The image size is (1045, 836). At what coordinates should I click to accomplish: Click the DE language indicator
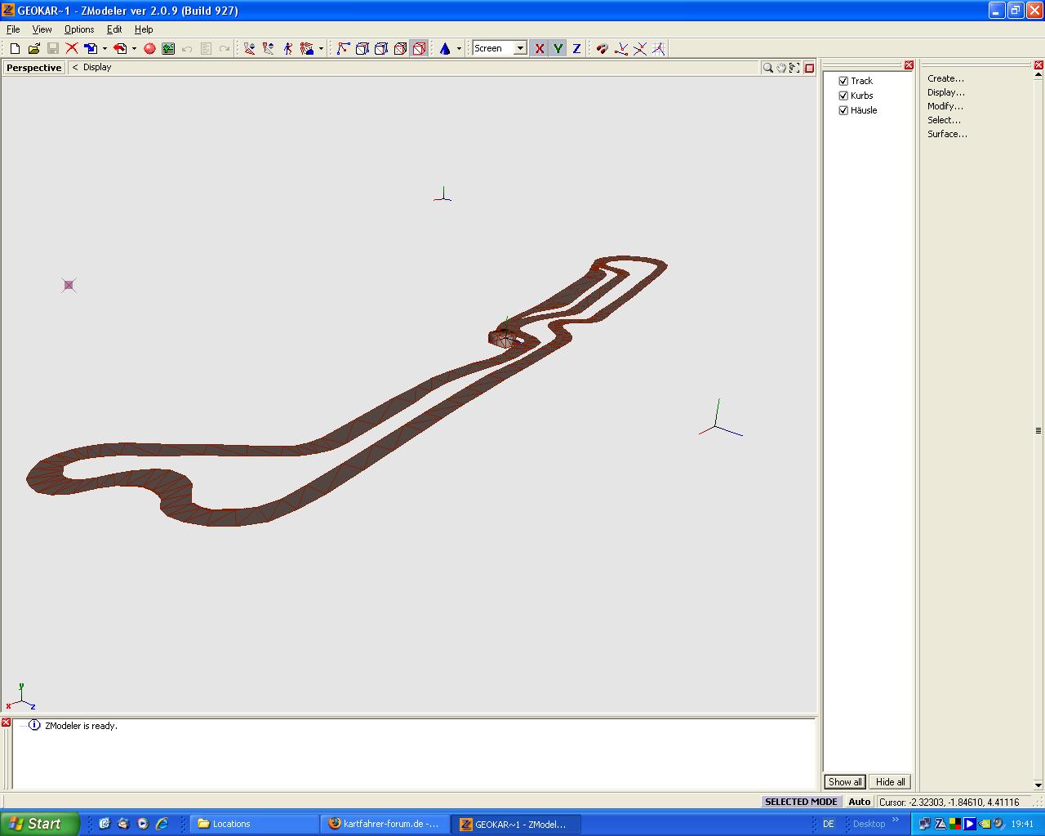pos(829,824)
